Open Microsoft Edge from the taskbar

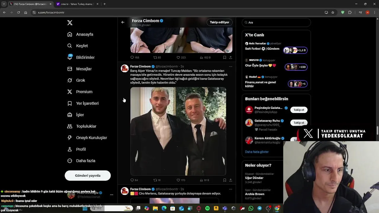click(x=164, y=209)
